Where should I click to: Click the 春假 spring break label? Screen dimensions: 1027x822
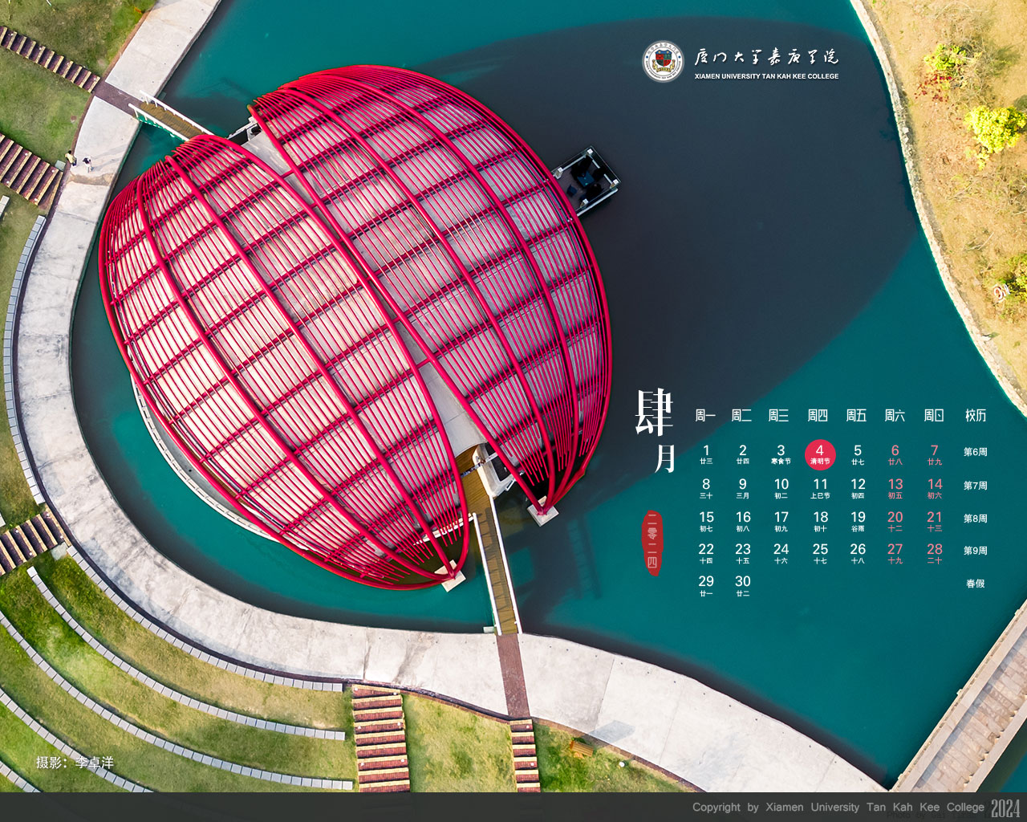975,584
